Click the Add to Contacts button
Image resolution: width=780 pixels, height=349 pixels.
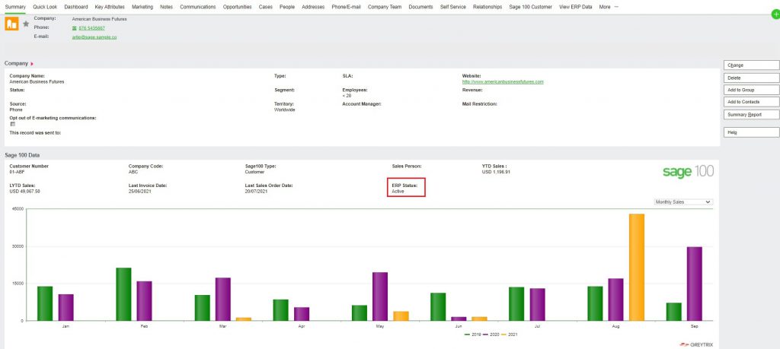click(x=751, y=102)
